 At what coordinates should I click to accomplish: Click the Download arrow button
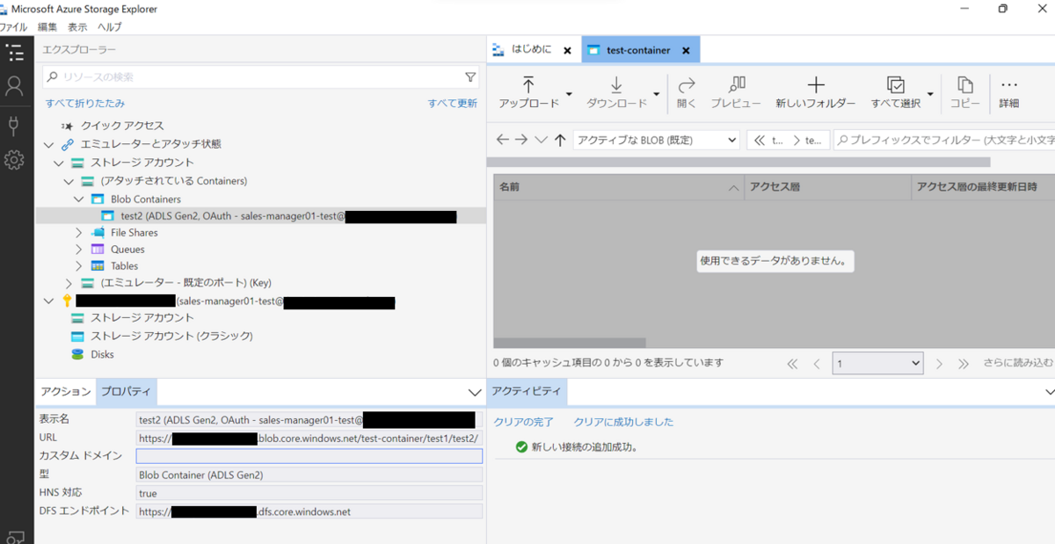(x=616, y=92)
